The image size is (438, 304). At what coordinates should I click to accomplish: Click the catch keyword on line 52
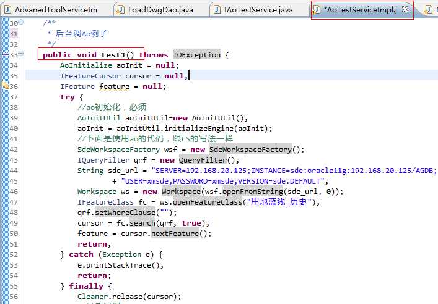click(x=81, y=255)
